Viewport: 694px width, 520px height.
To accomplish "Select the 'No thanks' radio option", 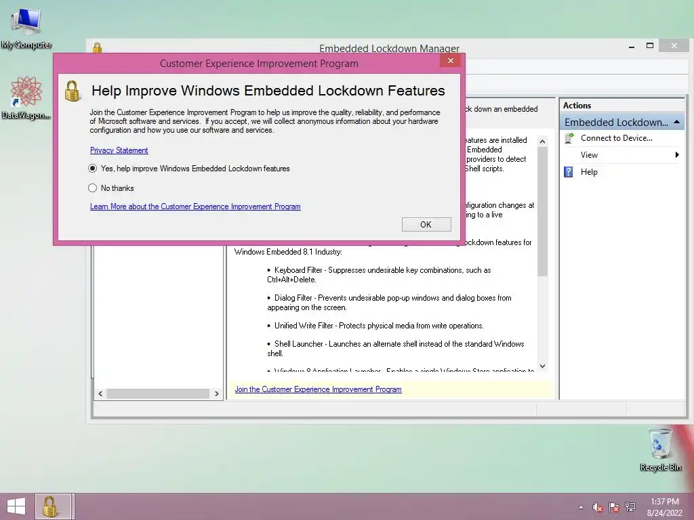I will point(111,188).
